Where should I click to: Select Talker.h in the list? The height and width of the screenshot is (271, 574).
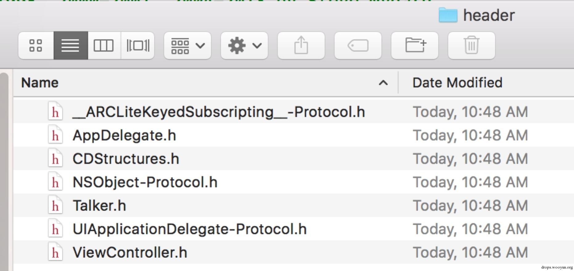pyautogui.click(x=99, y=206)
